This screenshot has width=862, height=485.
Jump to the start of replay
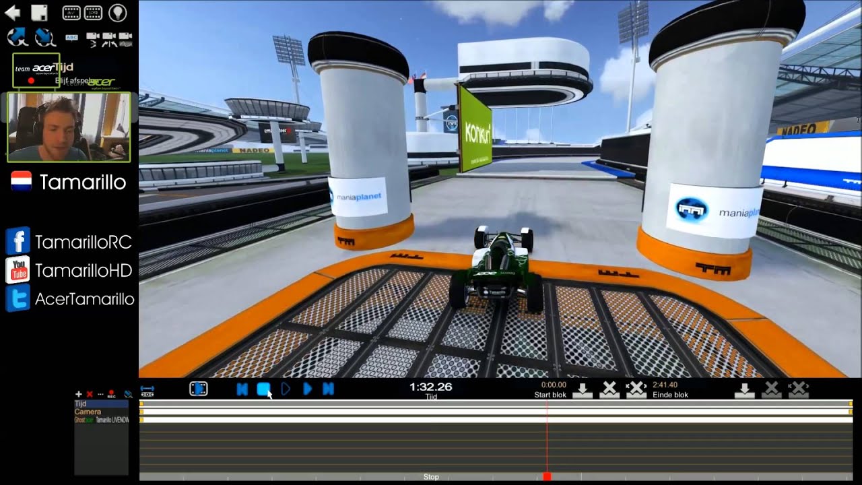tap(242, 389)
